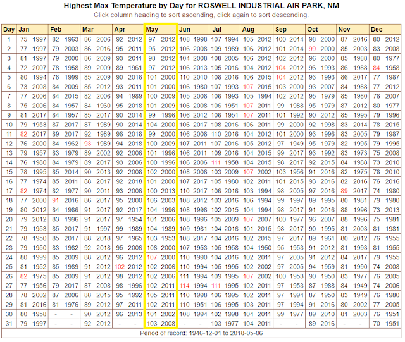Select red 104 value in Sep day 4
The width and height of the screenshot is (405, 342).
[281, 68]
